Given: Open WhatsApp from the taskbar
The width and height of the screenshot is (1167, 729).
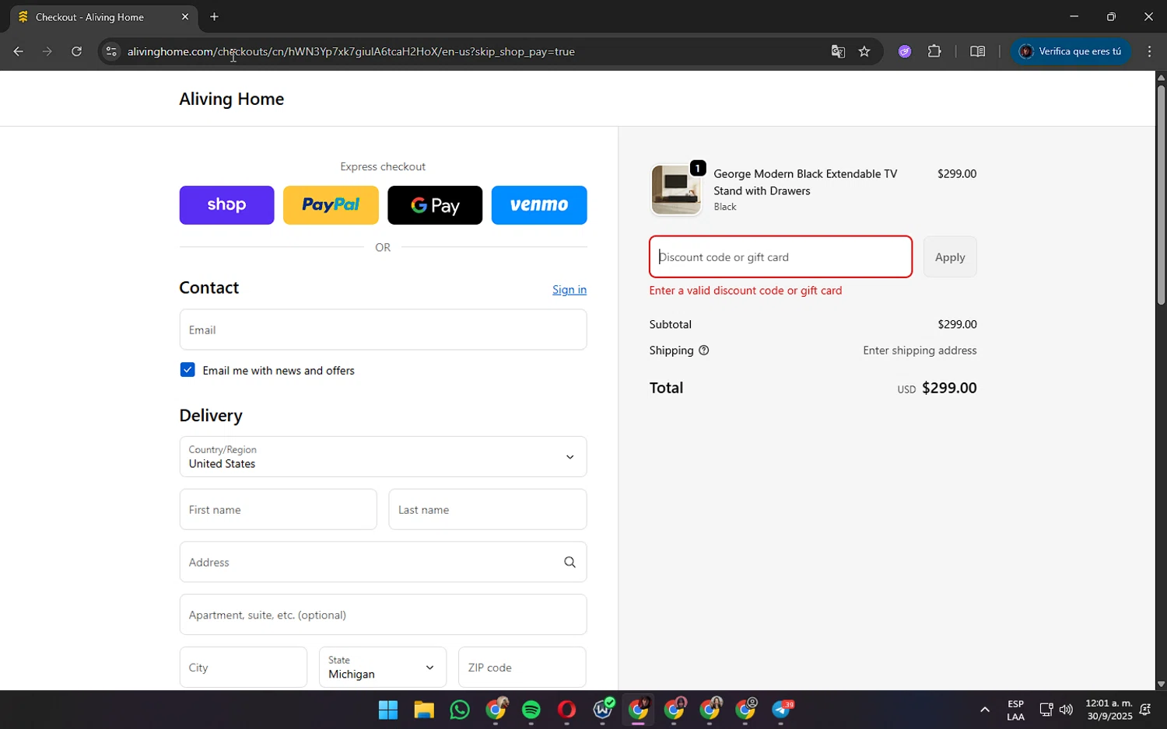Looking at the screenshot, I should tap(460, 710).
